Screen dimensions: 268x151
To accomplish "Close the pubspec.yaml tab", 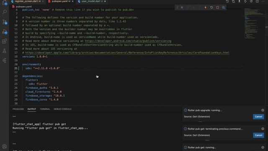I will point(72,1).
